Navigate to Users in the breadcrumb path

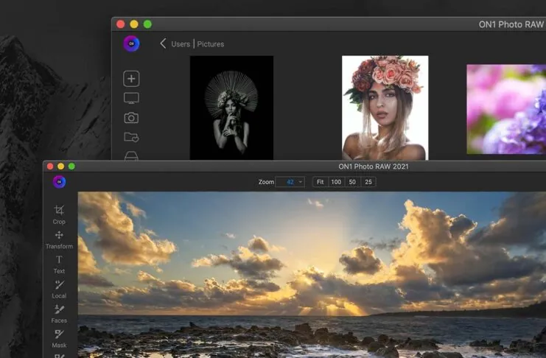click(x=181, y=44)
